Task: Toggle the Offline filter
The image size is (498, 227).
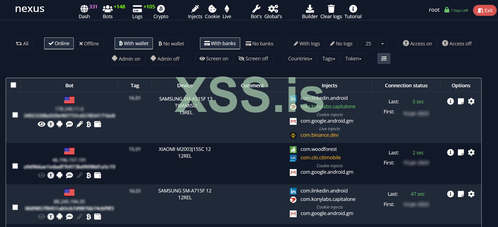Action: pos(89,43)
